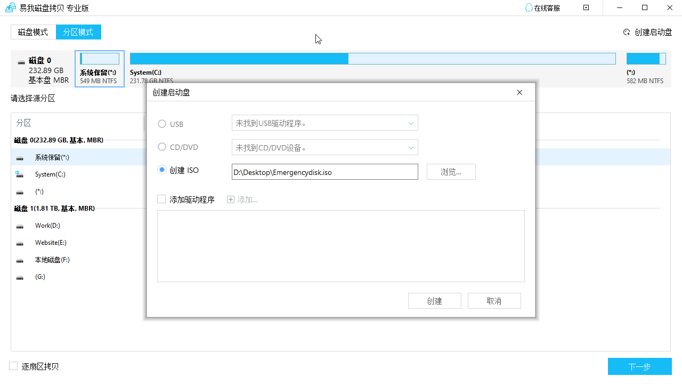Screen dimensions: 682x384
Task: Select the Work(D:) disk icon
Action: coord(19,225)
